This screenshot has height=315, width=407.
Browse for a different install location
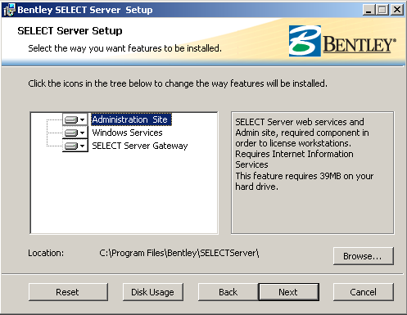[x=364, y=256]
